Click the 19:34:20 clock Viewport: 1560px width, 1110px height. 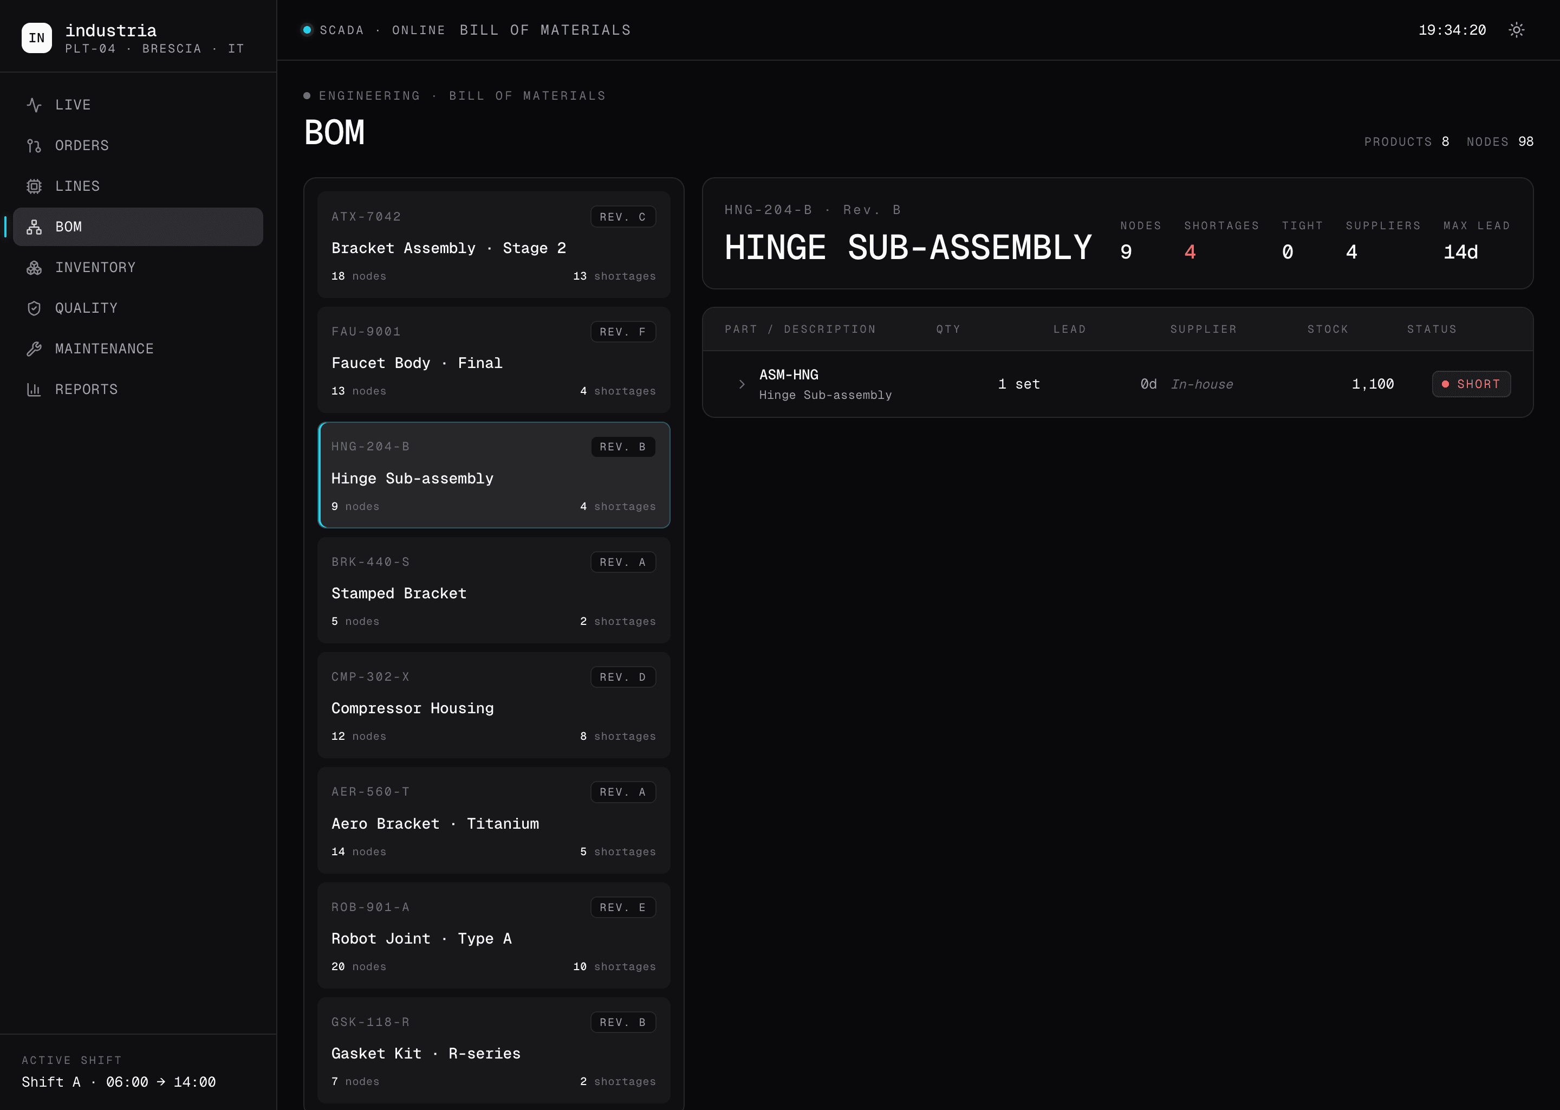coord(1452,30)
